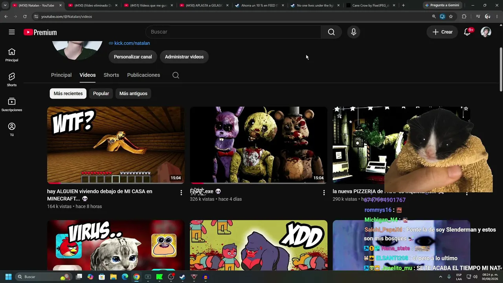Open the WTF Minecraft video thumbnail

pyautogui.click(x=116, y=145)
